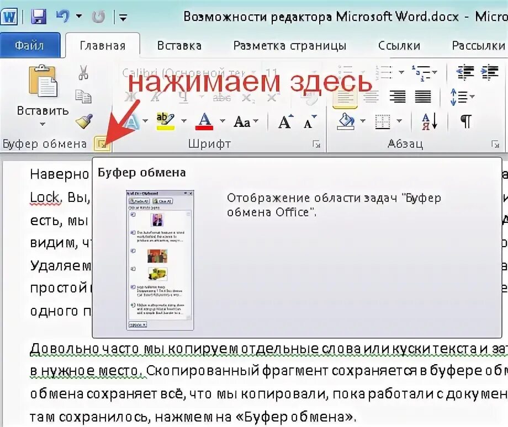The width and height of the screenshot is (508, 427).
Task: Click the Абзац group label
Action: pyautogui.click(x=405, y=144)
